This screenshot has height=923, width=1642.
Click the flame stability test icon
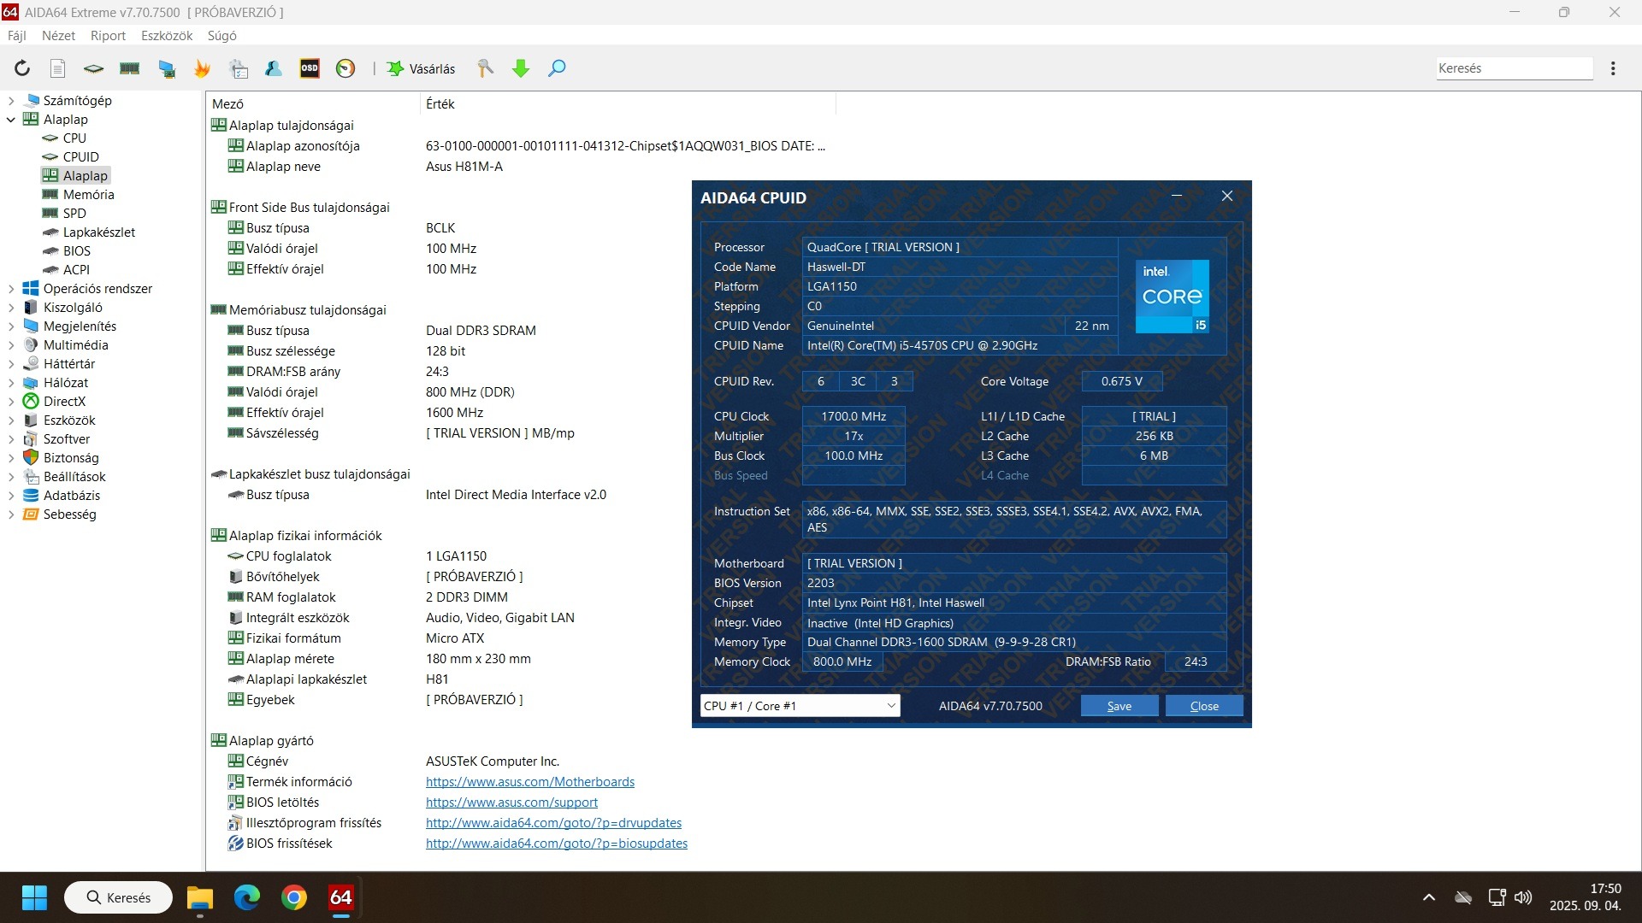(202, 68)
